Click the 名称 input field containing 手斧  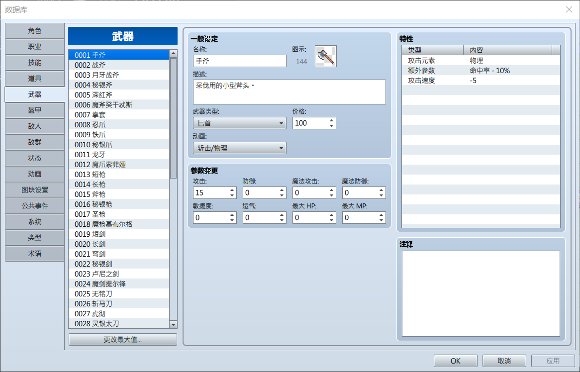(239, 61)
